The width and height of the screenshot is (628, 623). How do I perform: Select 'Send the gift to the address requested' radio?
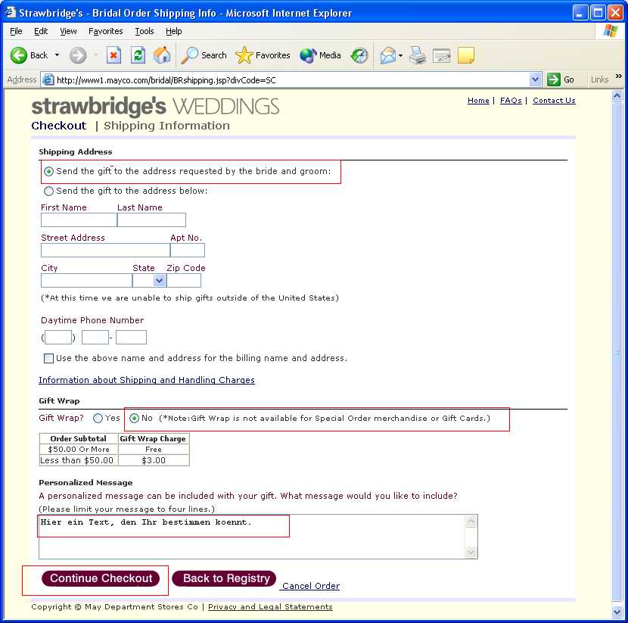tap(48, 172)
